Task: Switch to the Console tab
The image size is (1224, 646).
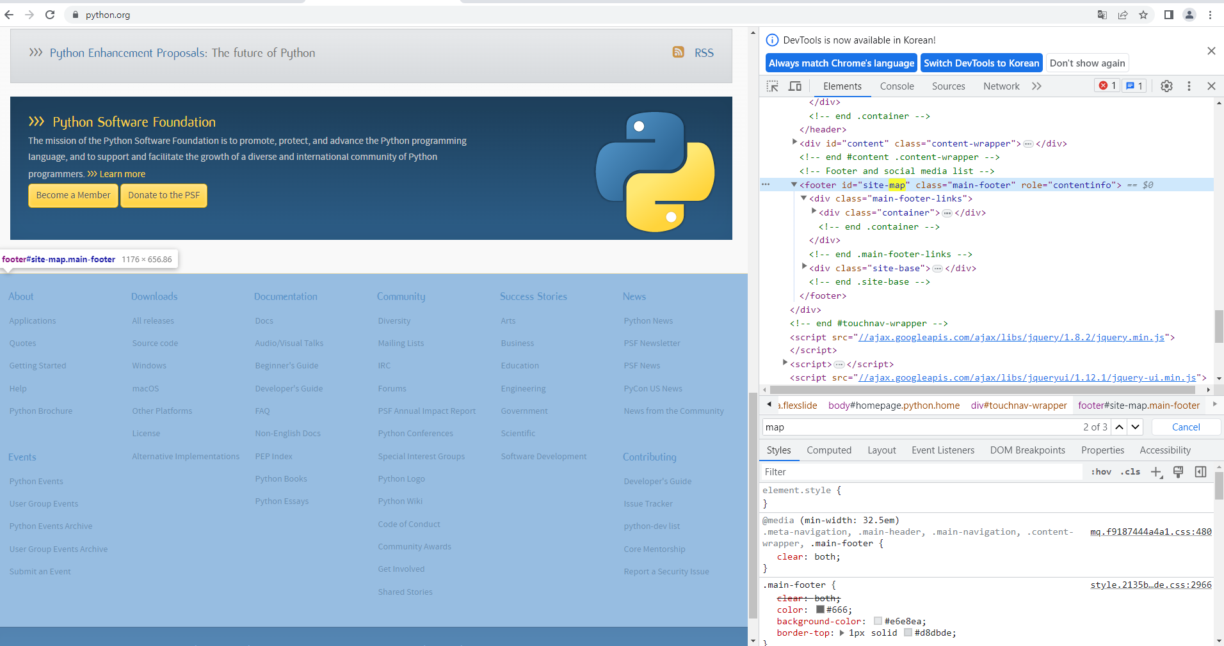Action: tap(897, 86)
